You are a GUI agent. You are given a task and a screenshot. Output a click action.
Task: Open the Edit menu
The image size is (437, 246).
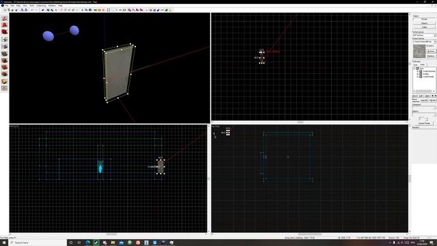coord(12,5)
